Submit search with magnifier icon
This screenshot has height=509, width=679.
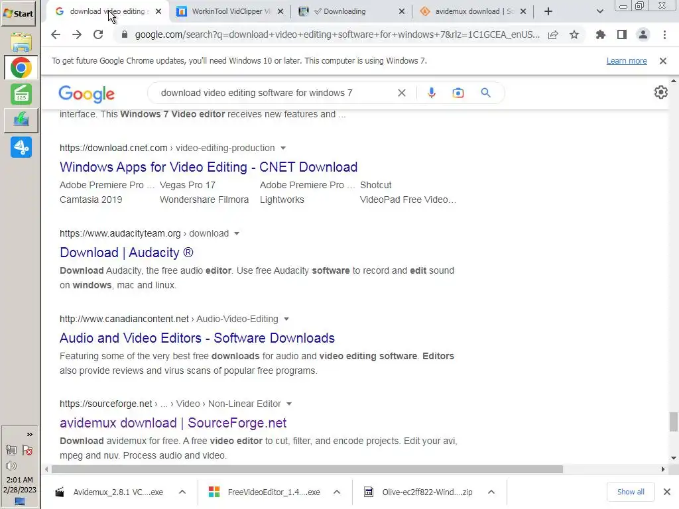486,93
